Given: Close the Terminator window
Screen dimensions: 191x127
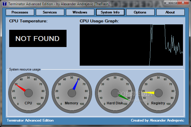Looking at the screenshot, I should click(183, 3).
